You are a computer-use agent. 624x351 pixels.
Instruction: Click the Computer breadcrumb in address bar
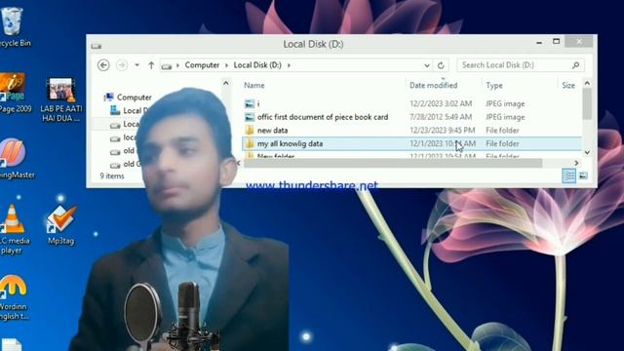(x=202, y=65)
